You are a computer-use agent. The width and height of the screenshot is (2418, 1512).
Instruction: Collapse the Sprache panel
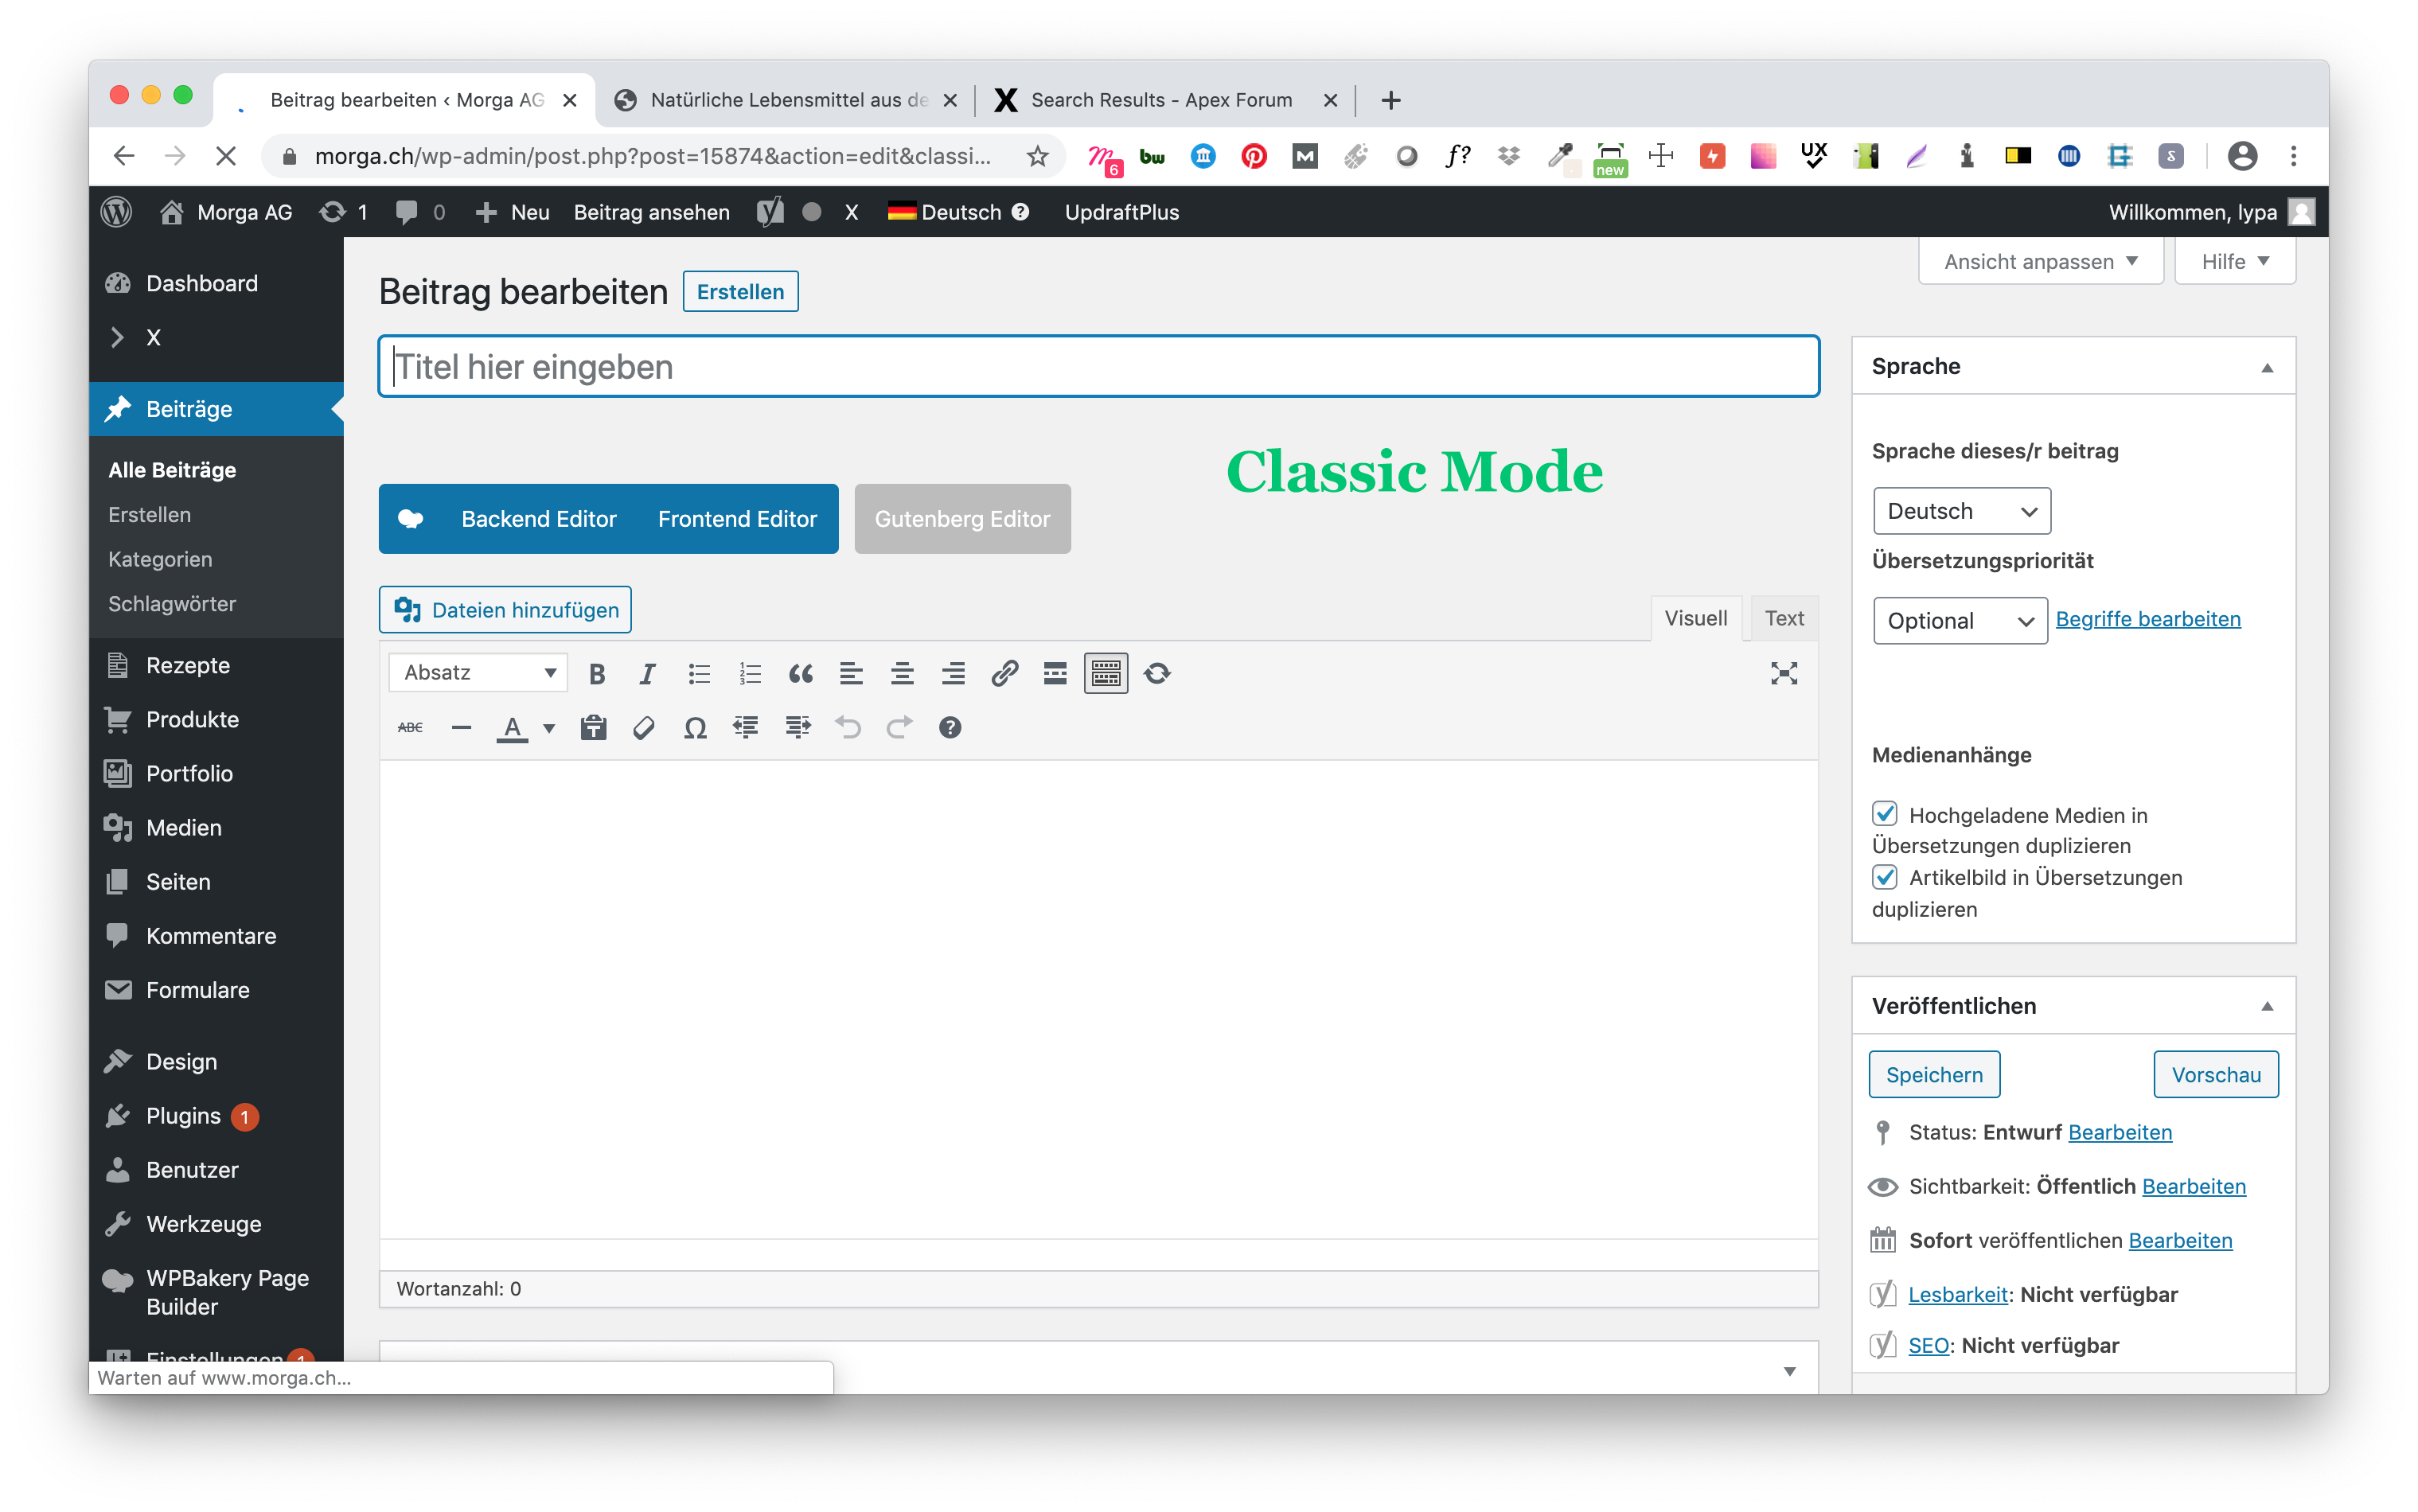click(2267, 367)
